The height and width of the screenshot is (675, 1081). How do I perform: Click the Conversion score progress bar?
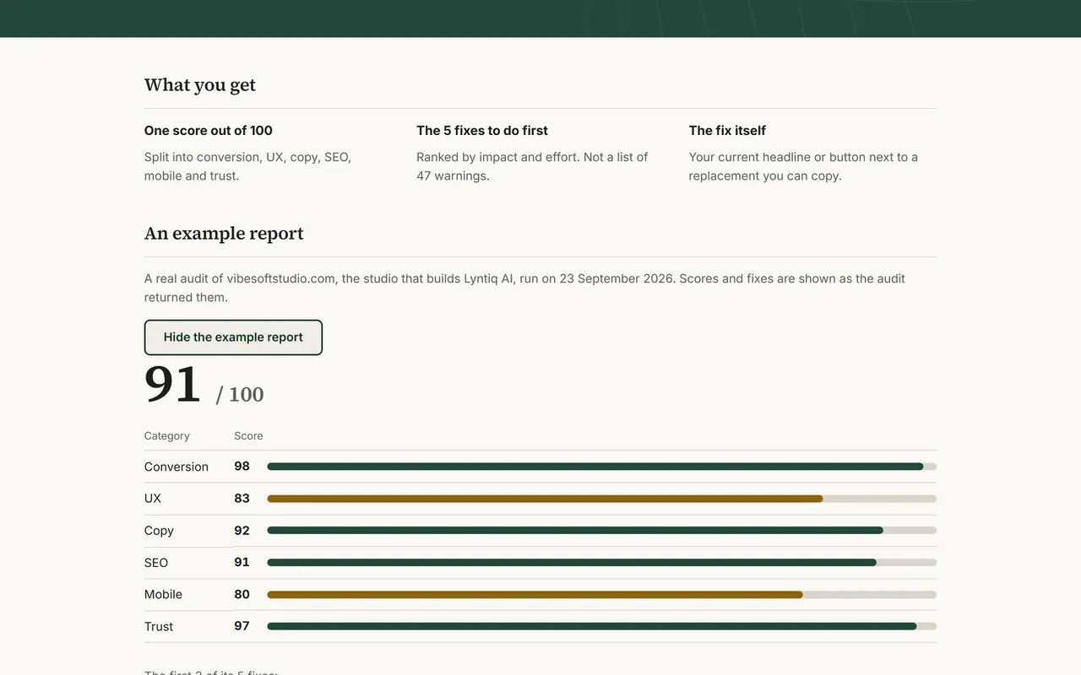point(601,467)
